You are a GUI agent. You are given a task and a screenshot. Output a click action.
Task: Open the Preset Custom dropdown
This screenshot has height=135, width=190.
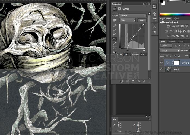133,15
